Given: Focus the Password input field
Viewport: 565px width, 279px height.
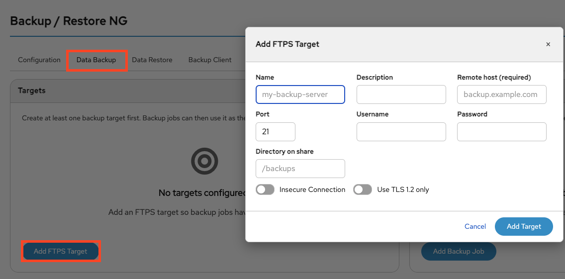Looking at the screenshot, I should pos(501,132).
